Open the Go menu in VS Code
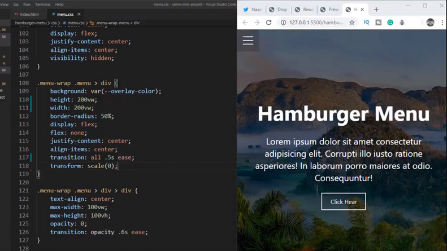This screenshot has width=447, height=251. click(16, 5)
